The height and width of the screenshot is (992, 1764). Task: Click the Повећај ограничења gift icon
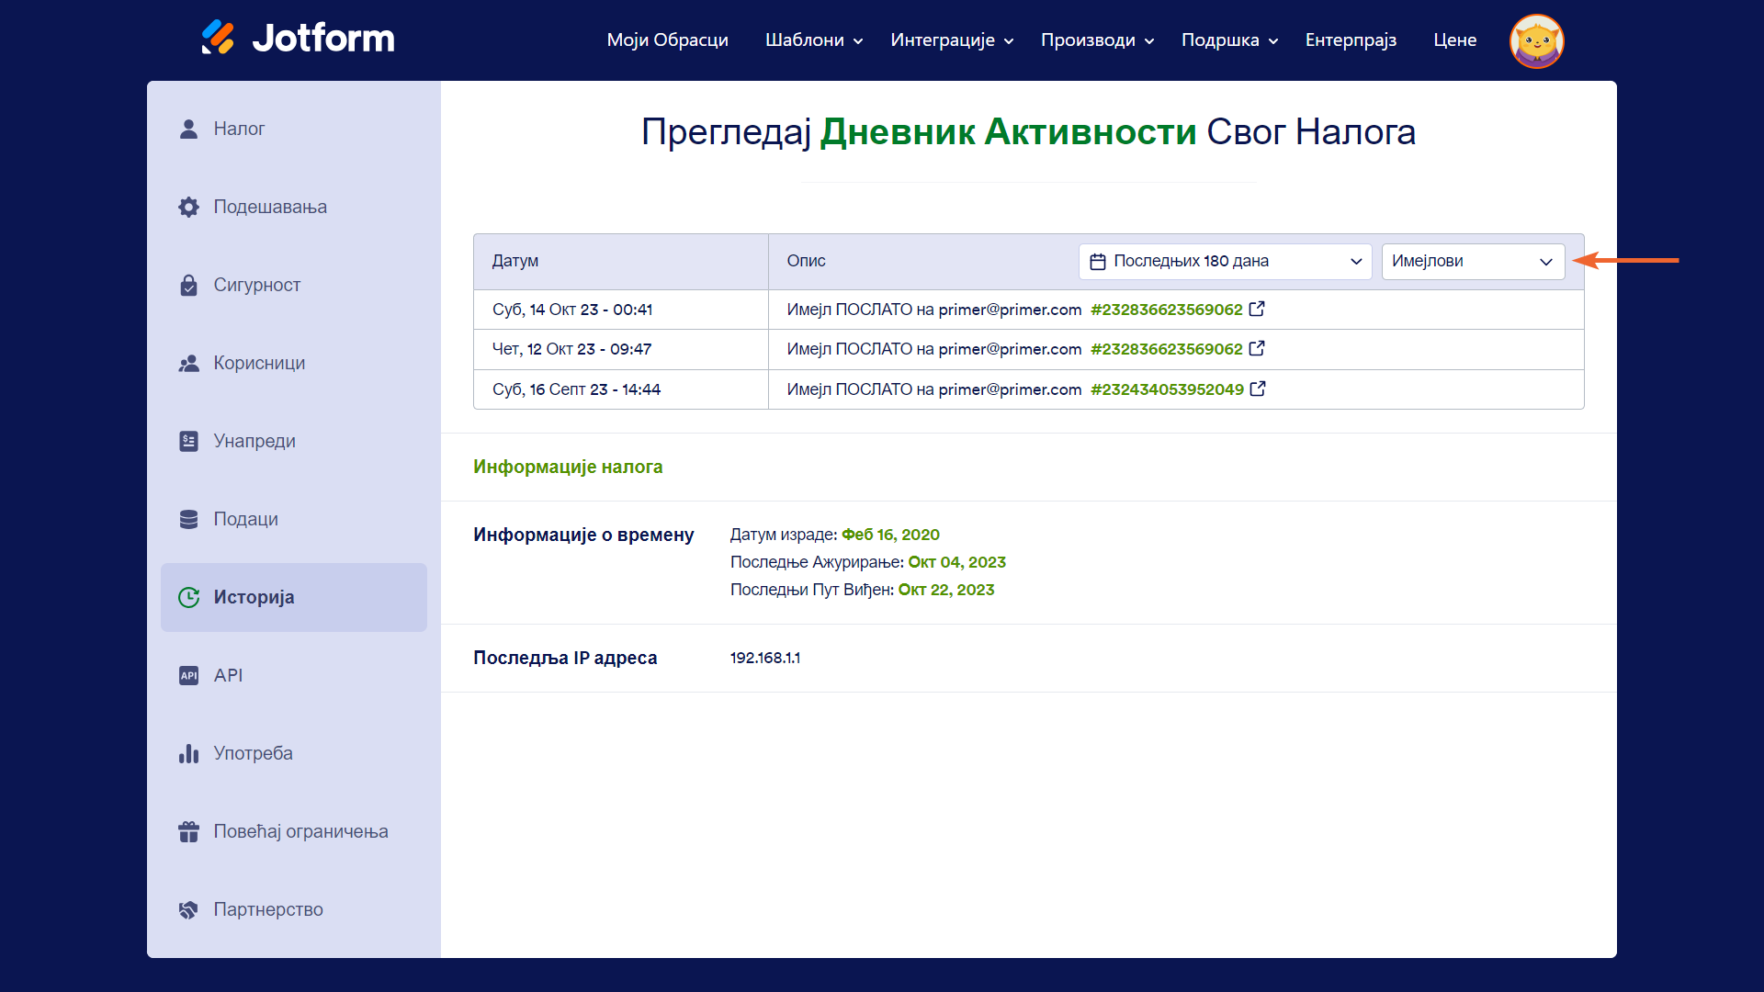point(188,832)
